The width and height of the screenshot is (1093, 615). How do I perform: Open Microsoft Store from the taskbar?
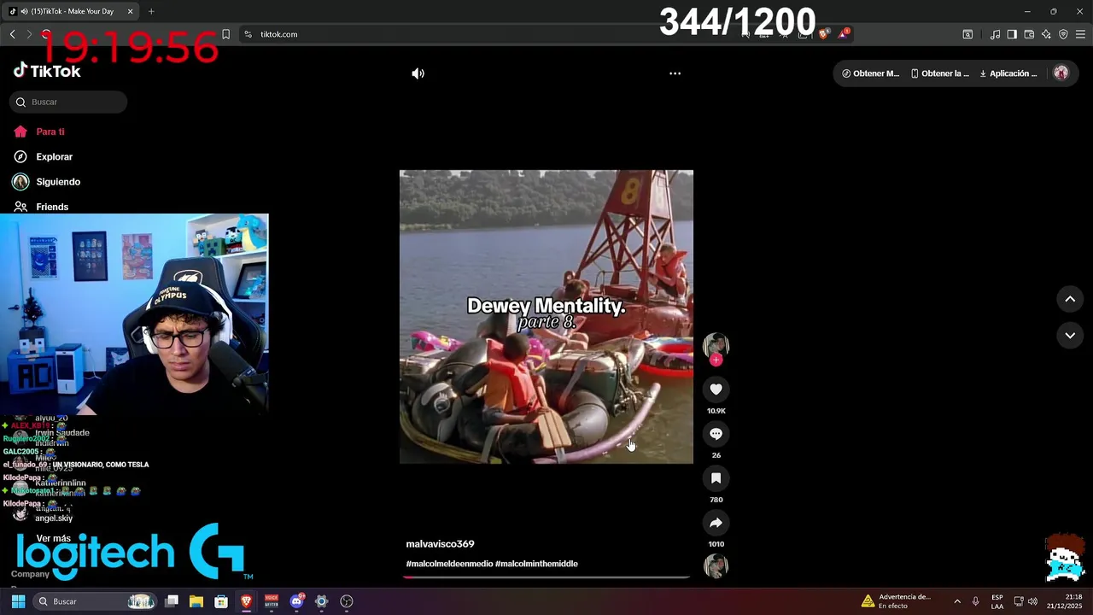click(x=221, y=601)
